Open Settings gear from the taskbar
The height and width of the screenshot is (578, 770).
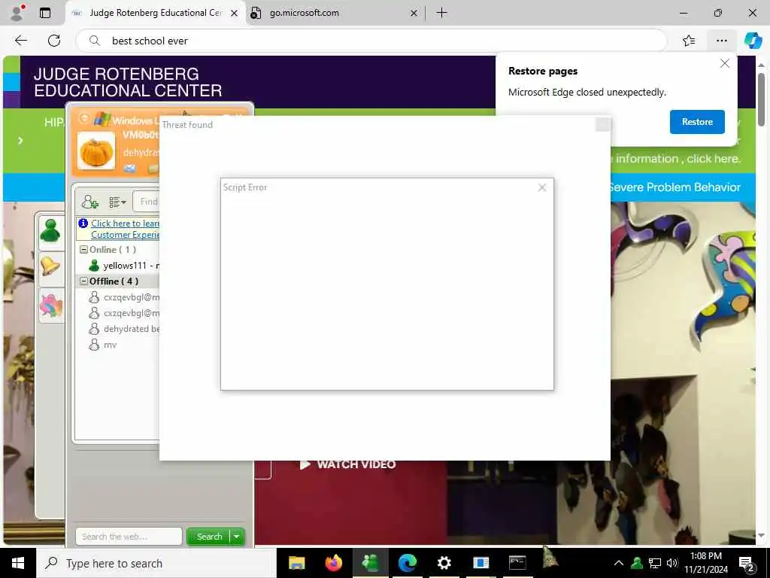click(444, 563)
